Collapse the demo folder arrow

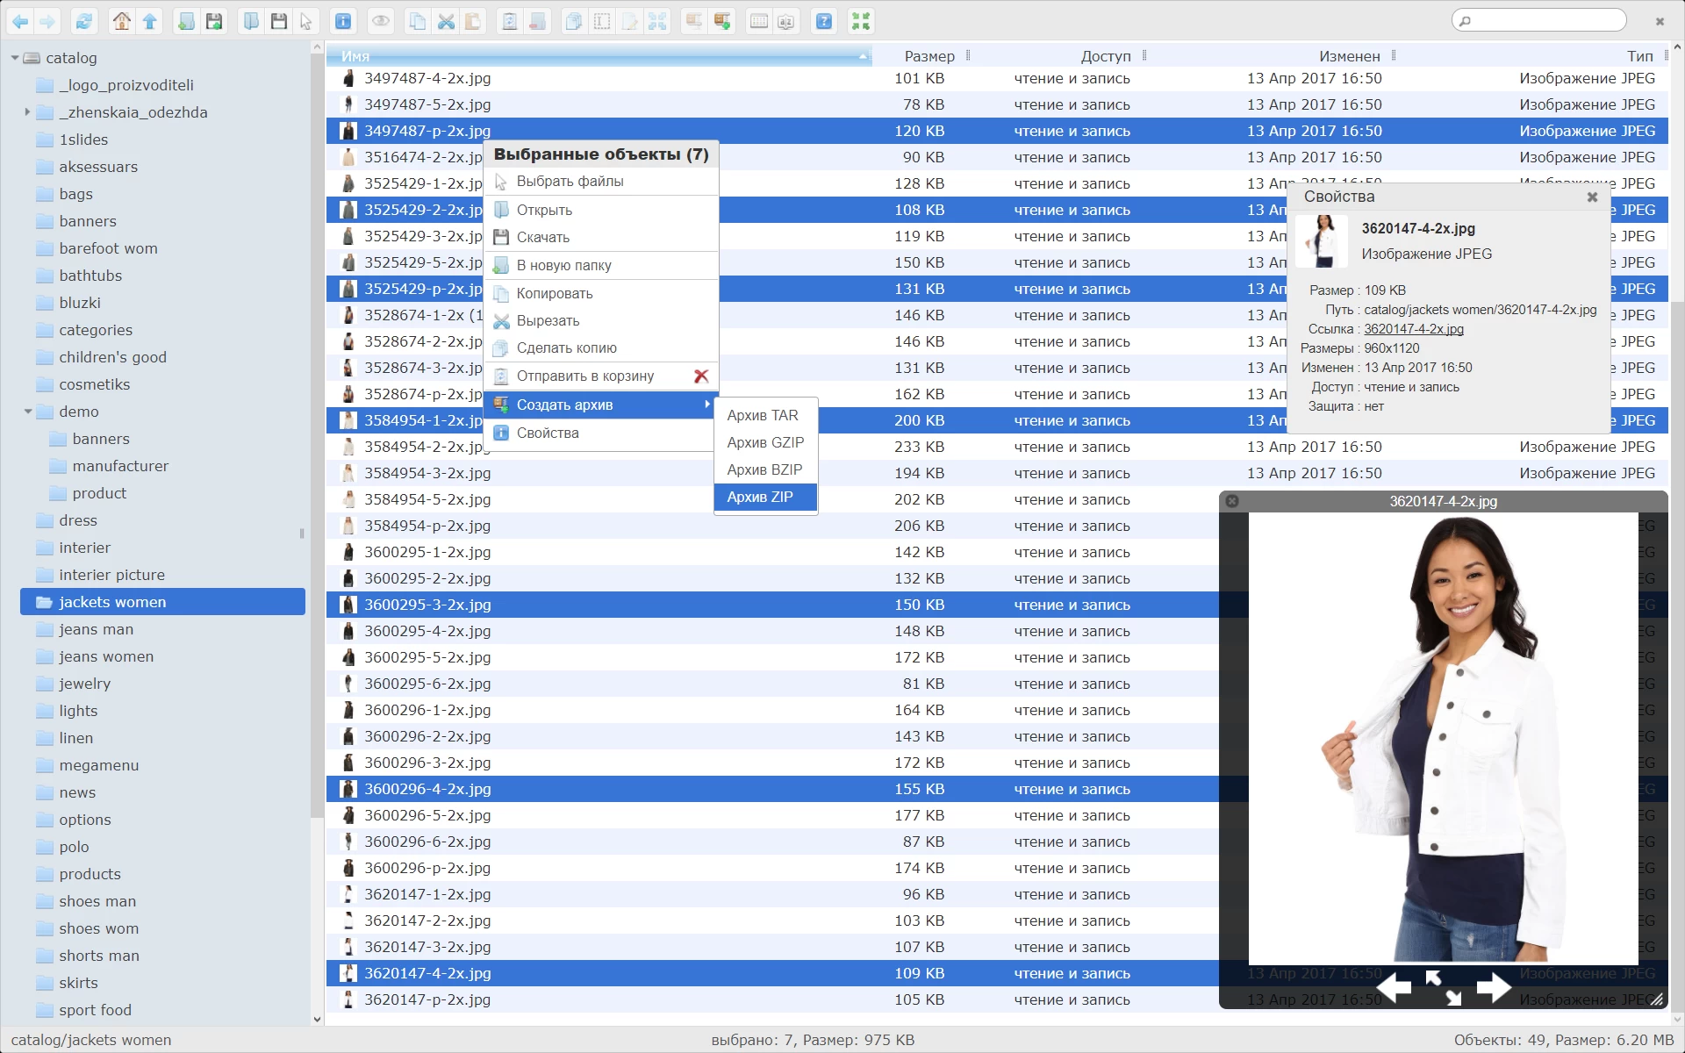click(x=27, y=412)
